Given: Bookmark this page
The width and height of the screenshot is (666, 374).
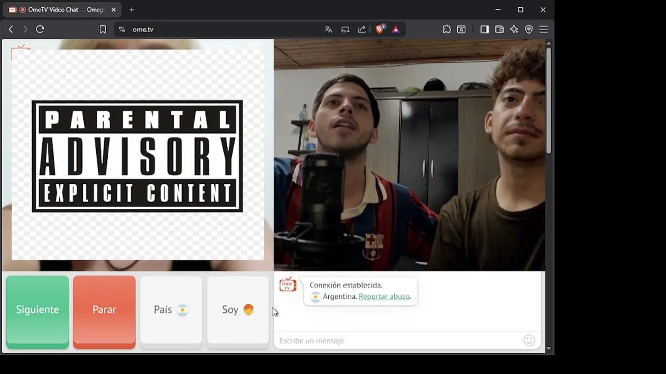Looking at the screenshot, I should (x=103, y=30).
